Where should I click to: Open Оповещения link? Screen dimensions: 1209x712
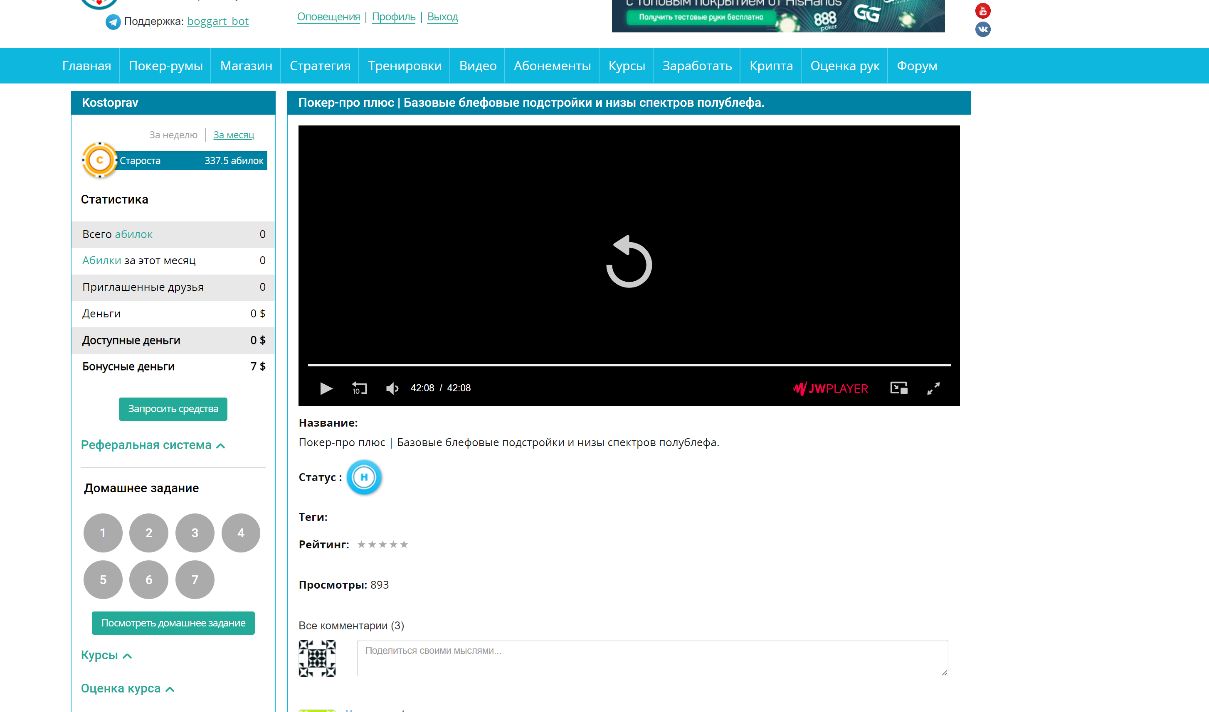click(x=328, y=17)
